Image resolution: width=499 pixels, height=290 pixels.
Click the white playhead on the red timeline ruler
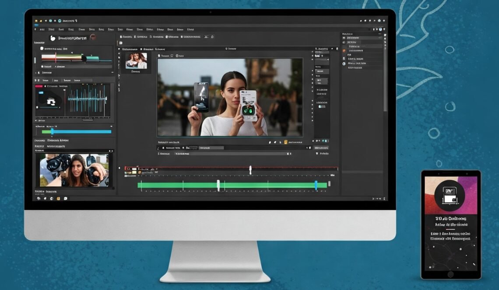(250, 170)
